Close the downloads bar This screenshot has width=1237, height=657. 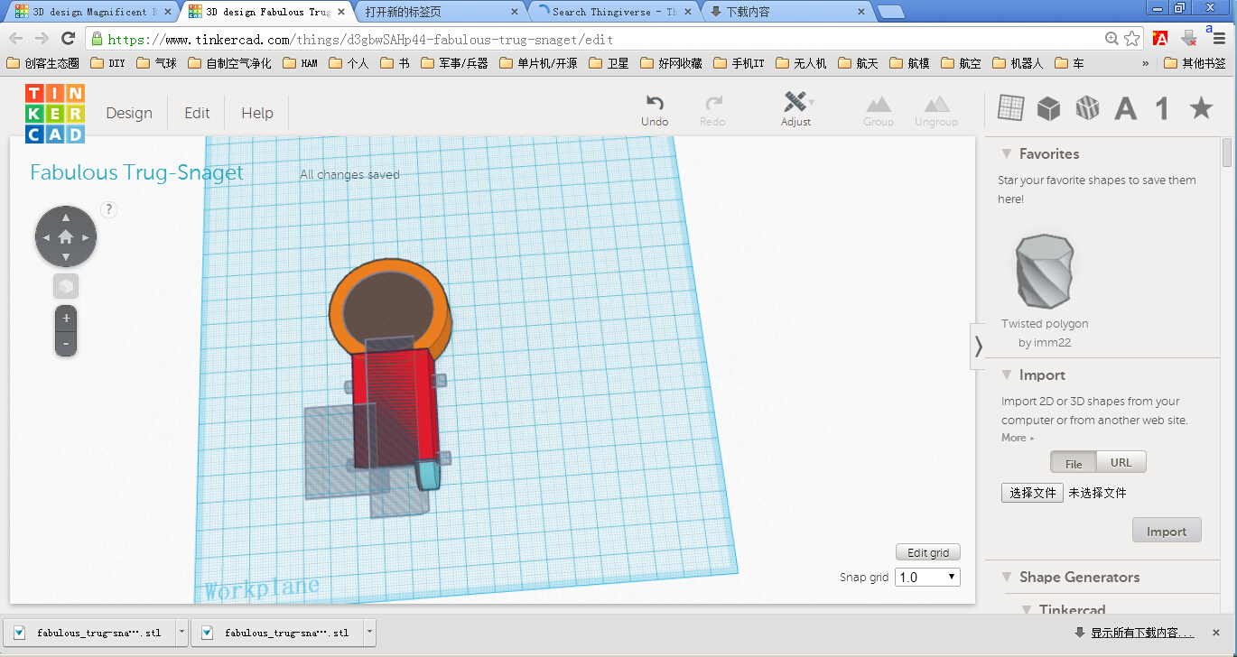(1217, 633)
